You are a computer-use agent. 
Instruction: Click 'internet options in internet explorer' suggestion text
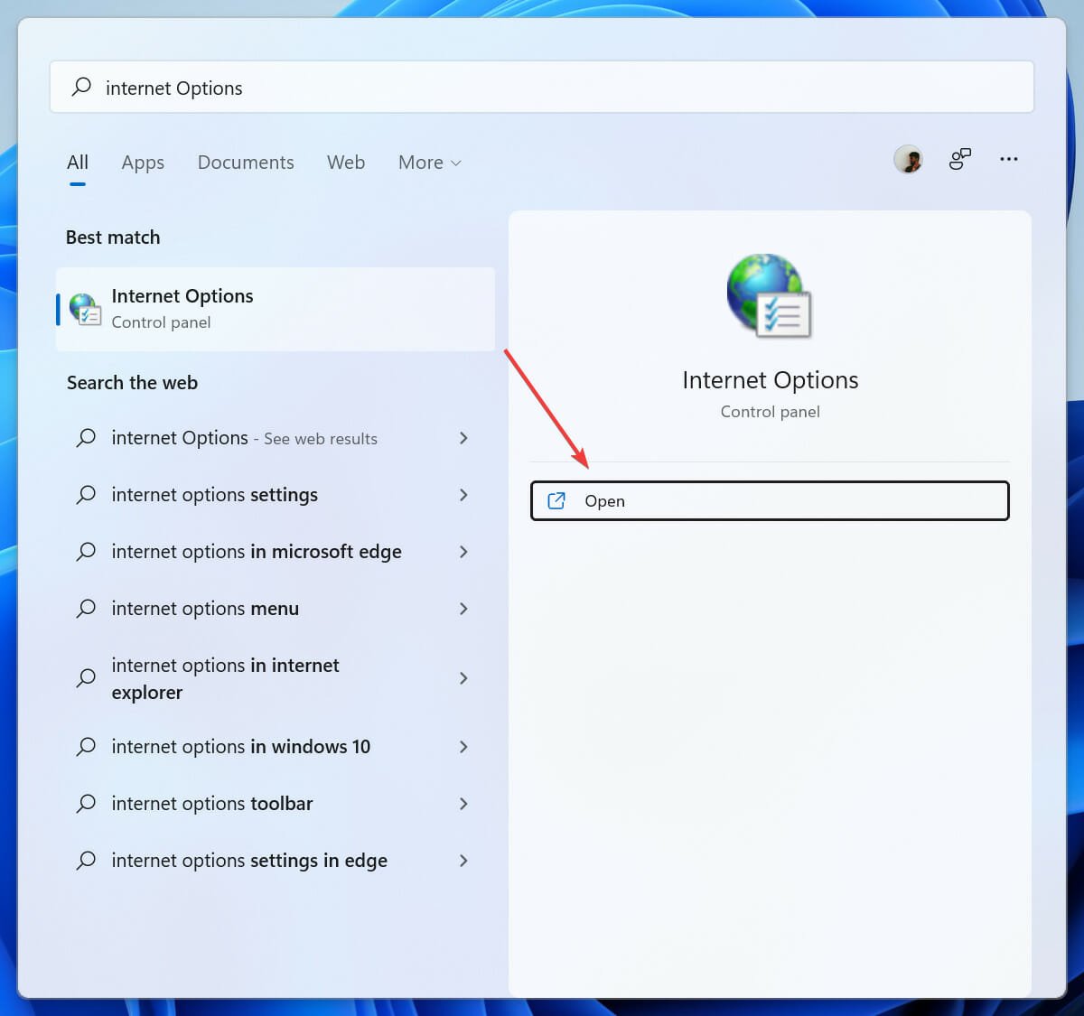click(x=225, y=678)
